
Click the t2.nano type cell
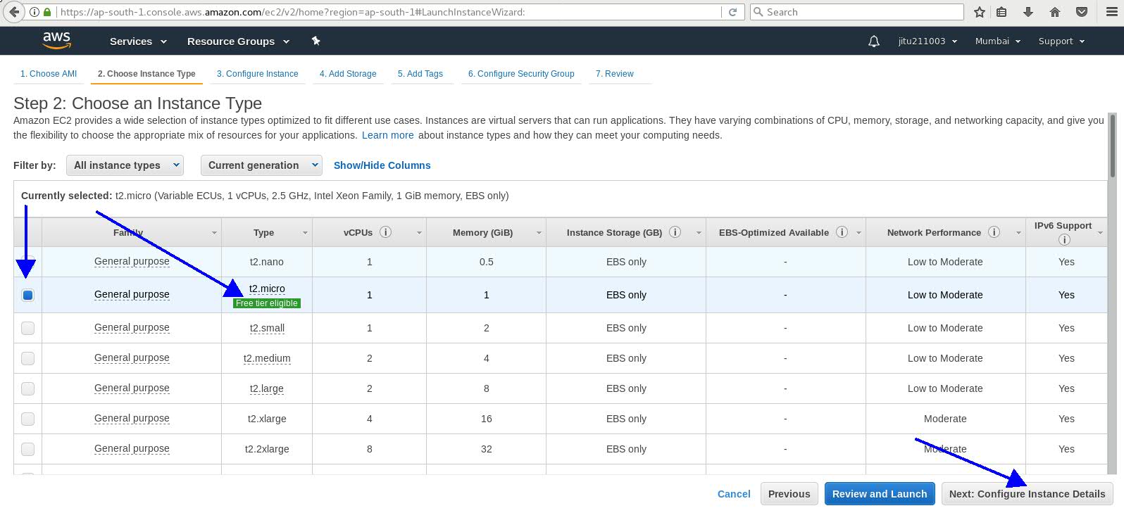pos(267,262)
